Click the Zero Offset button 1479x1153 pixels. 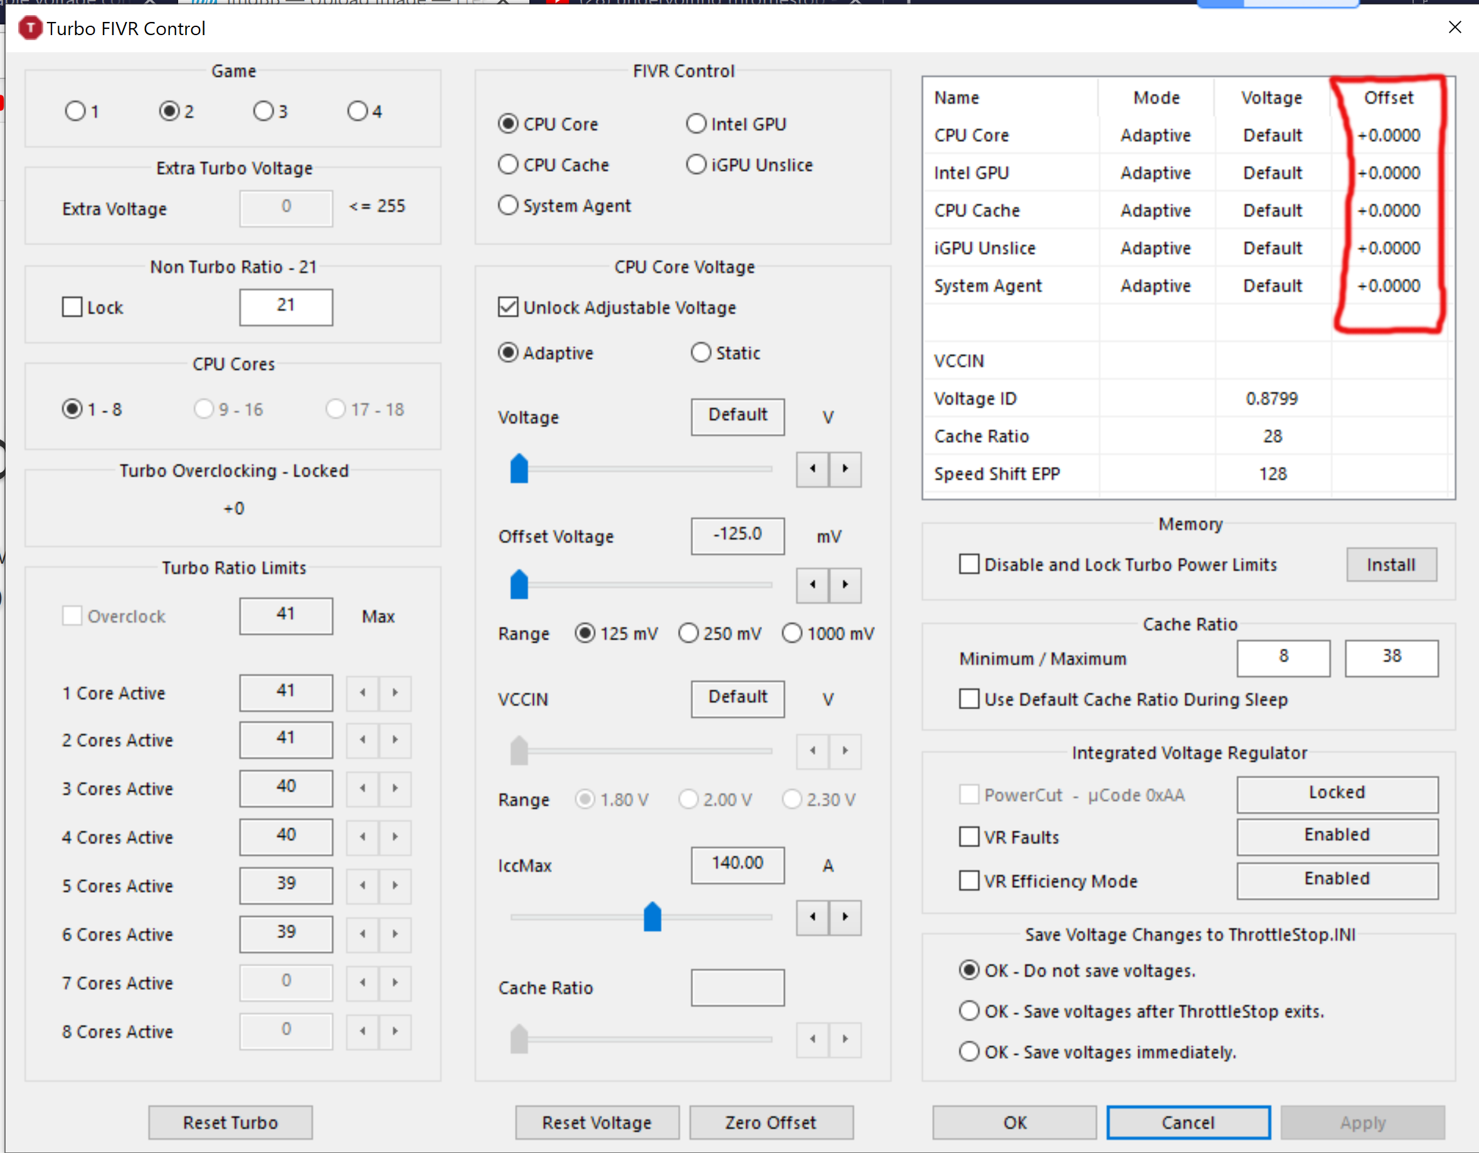point(771,1123)
